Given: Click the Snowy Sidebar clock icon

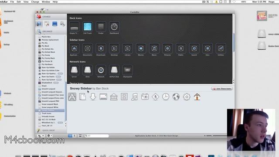Looking at the screenshot, I should coord(166,97).
